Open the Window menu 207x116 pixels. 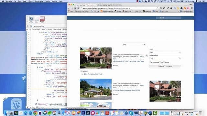click(54, 1)
